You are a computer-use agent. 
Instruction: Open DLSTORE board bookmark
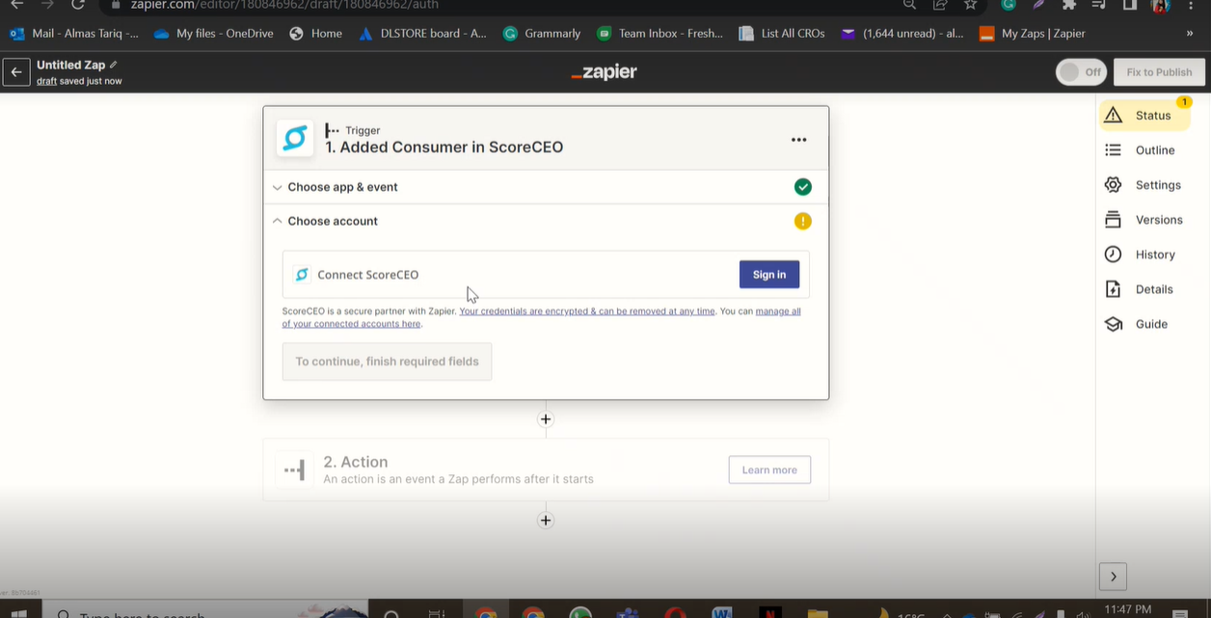(422, 34)
